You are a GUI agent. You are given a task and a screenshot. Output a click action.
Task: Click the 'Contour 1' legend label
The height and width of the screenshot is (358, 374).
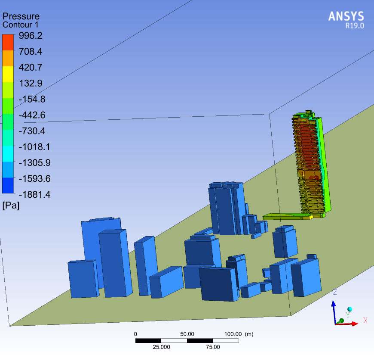[20, 25]
